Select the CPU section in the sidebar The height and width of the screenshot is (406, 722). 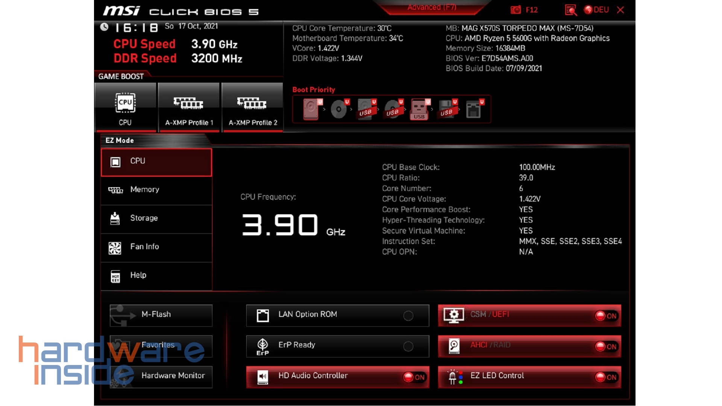[156, 161]
